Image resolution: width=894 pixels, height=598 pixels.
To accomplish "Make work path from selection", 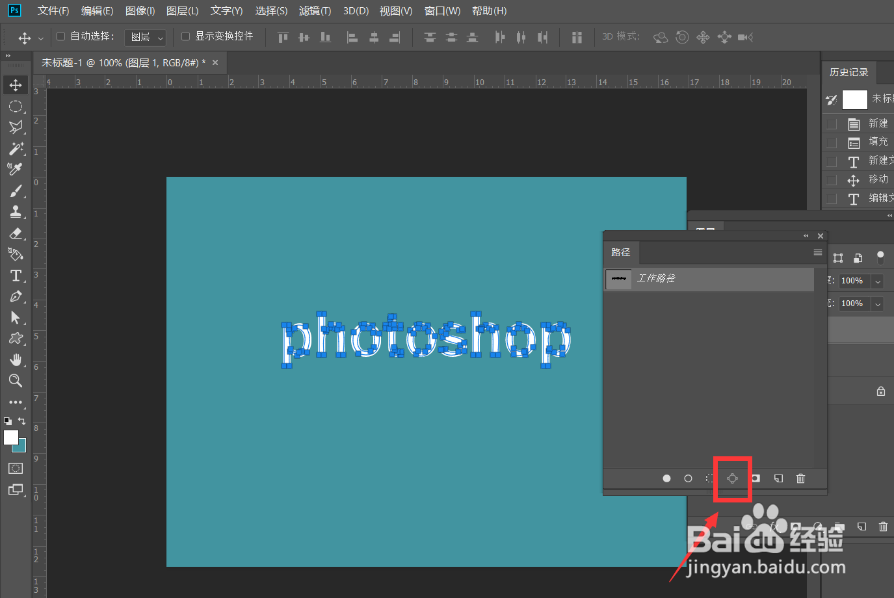I will (x=732, y=478).
